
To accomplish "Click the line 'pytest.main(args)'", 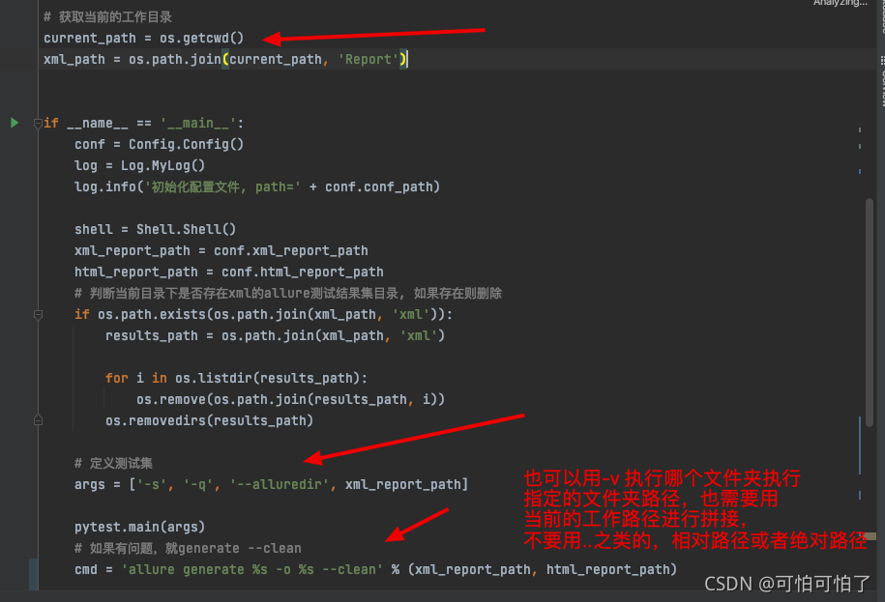I will (x=139, y=527).
